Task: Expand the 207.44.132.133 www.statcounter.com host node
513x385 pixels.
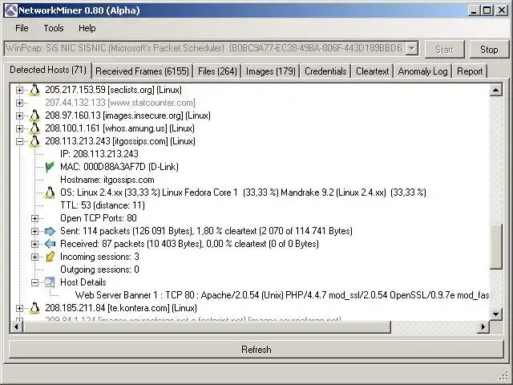Action: pyautogui.click(x=19, y=103)
